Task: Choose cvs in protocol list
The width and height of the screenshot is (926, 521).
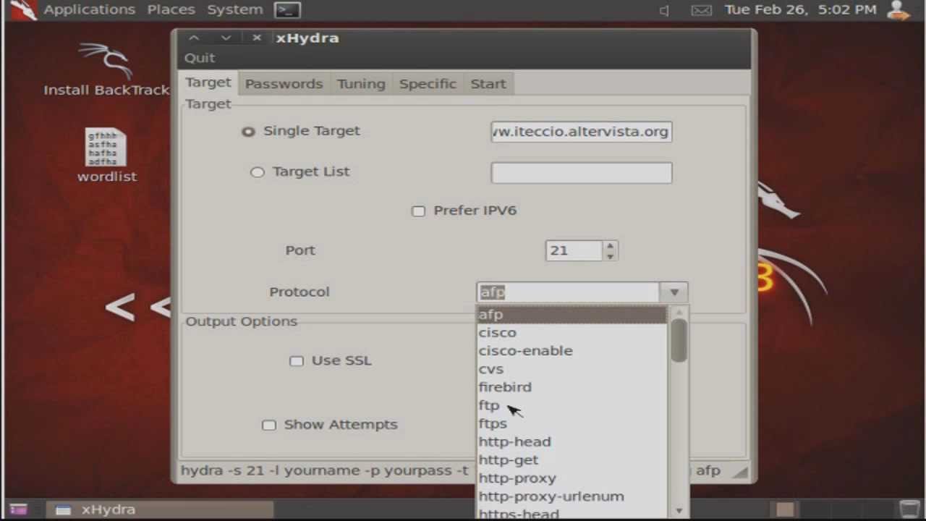Action: point(572,368)
